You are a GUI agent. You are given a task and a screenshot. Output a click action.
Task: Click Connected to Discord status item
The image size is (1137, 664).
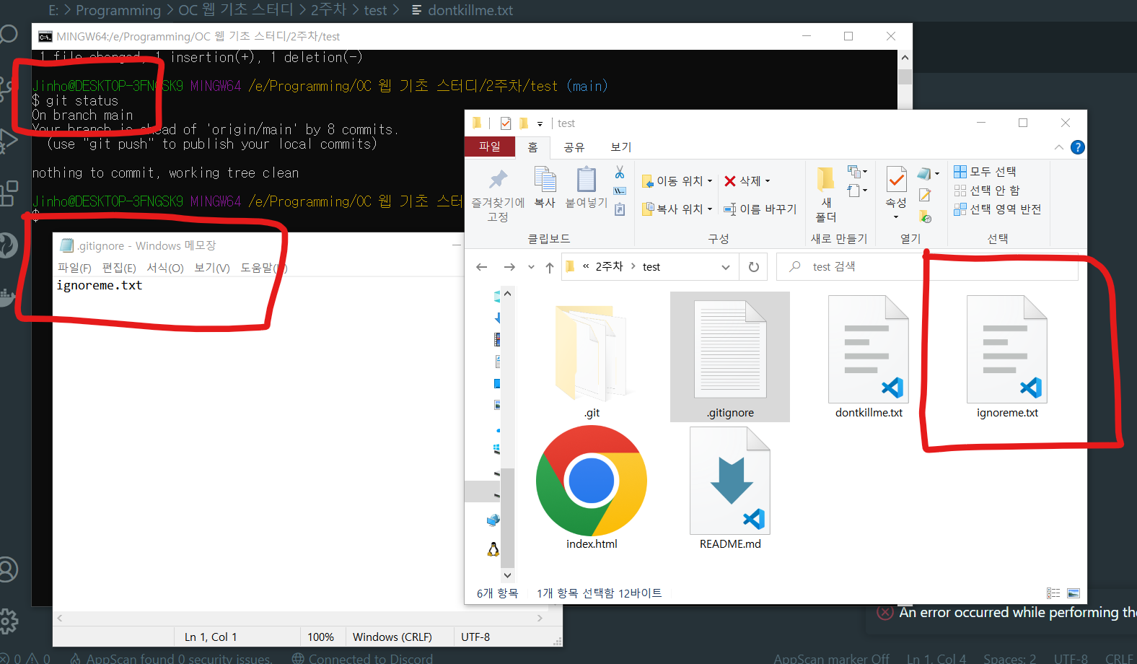tap(362, 658)
